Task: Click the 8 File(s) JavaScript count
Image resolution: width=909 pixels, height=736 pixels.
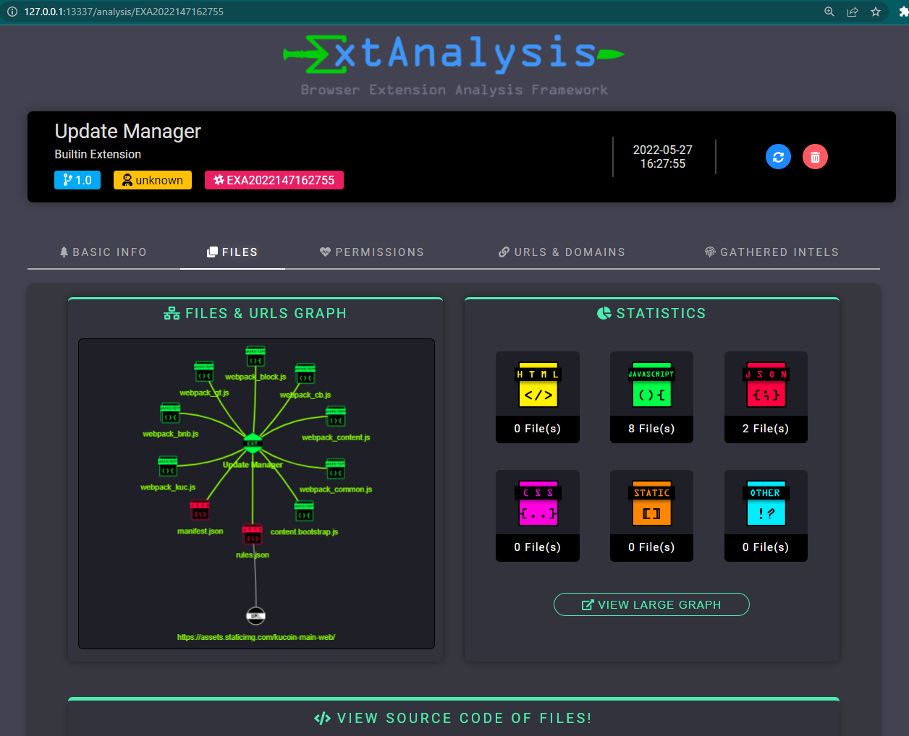Action: [651, 429]
